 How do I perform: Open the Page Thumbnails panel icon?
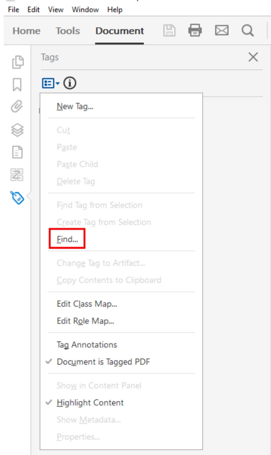tap(18, 62)
